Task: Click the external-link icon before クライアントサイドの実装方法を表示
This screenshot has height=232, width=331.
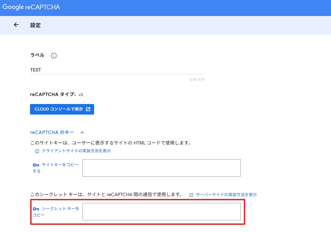Action: point(37,151)
